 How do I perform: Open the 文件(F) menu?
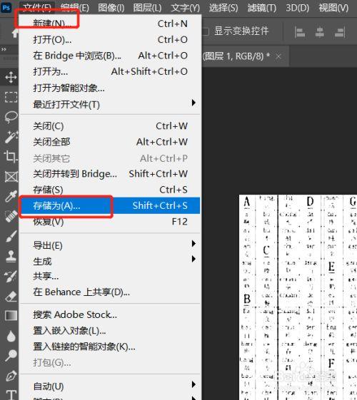[36, 8]
